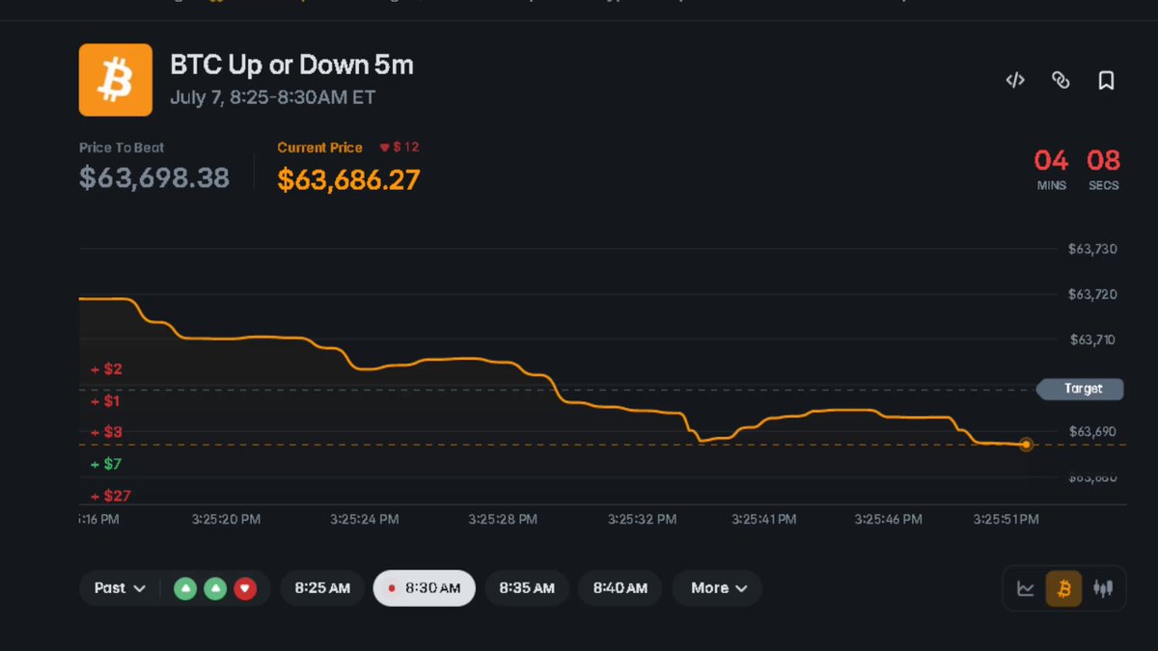
Task: Click the $63,720 axis label
Action: point(1092,294)
